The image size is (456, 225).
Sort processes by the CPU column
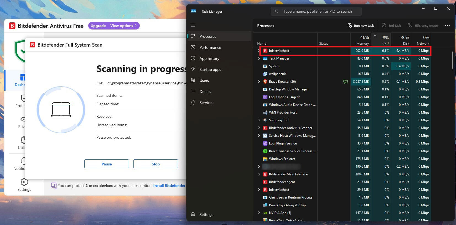[x=381, y=40]
